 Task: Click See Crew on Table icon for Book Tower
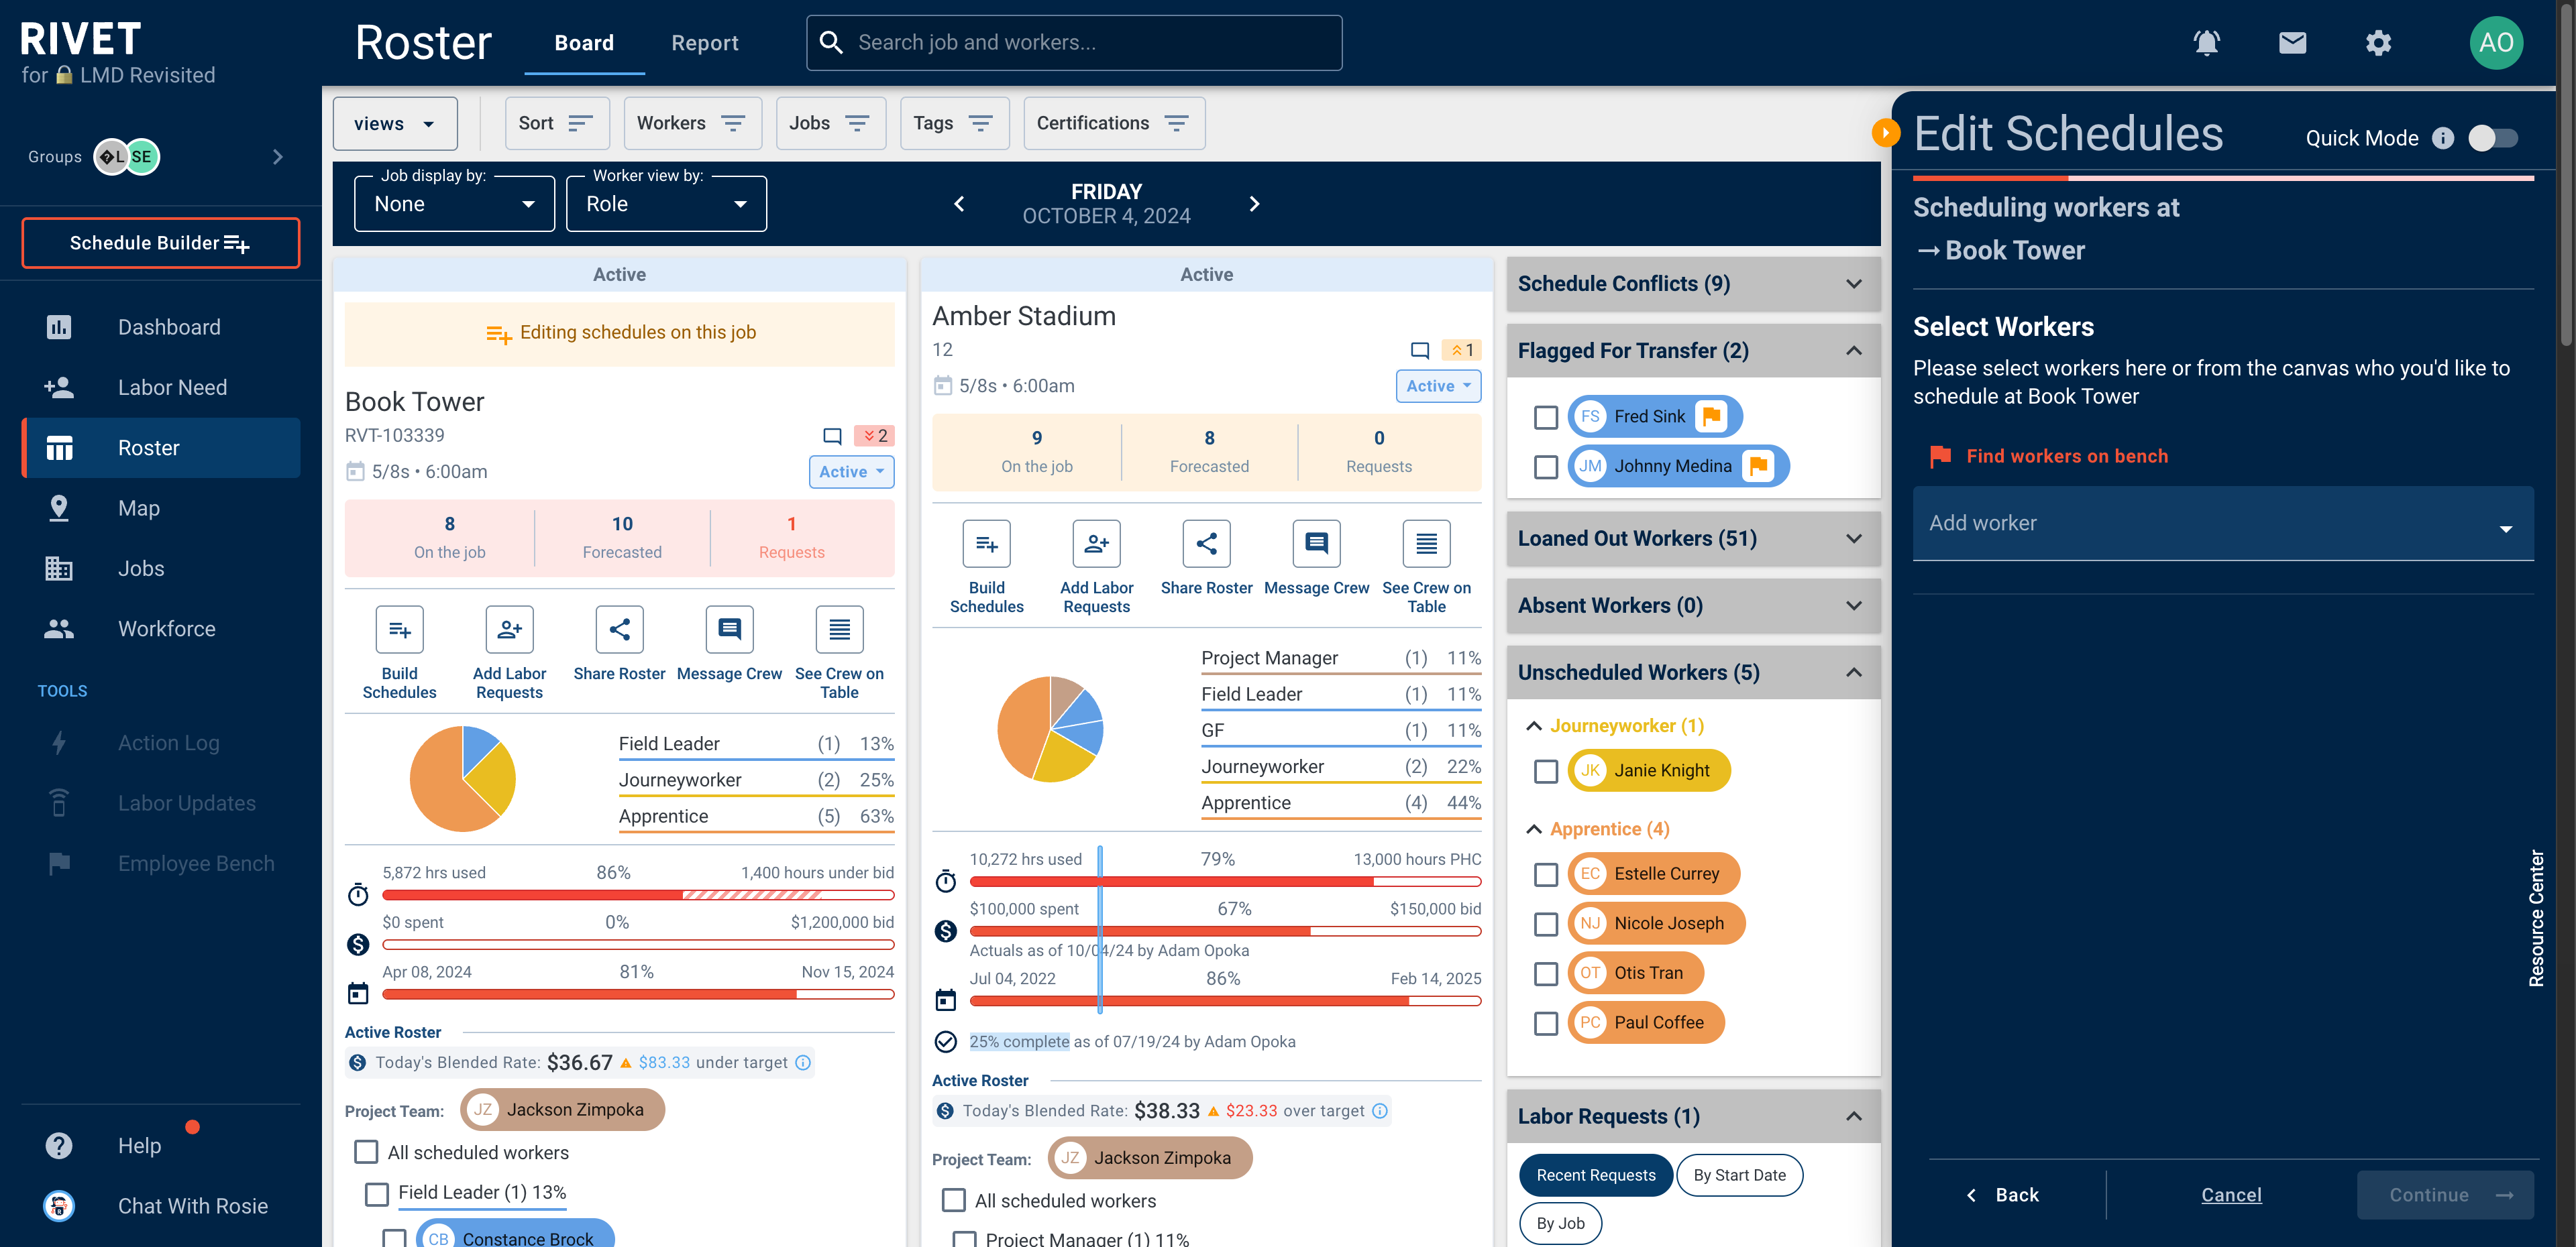[x=839, y=630]
